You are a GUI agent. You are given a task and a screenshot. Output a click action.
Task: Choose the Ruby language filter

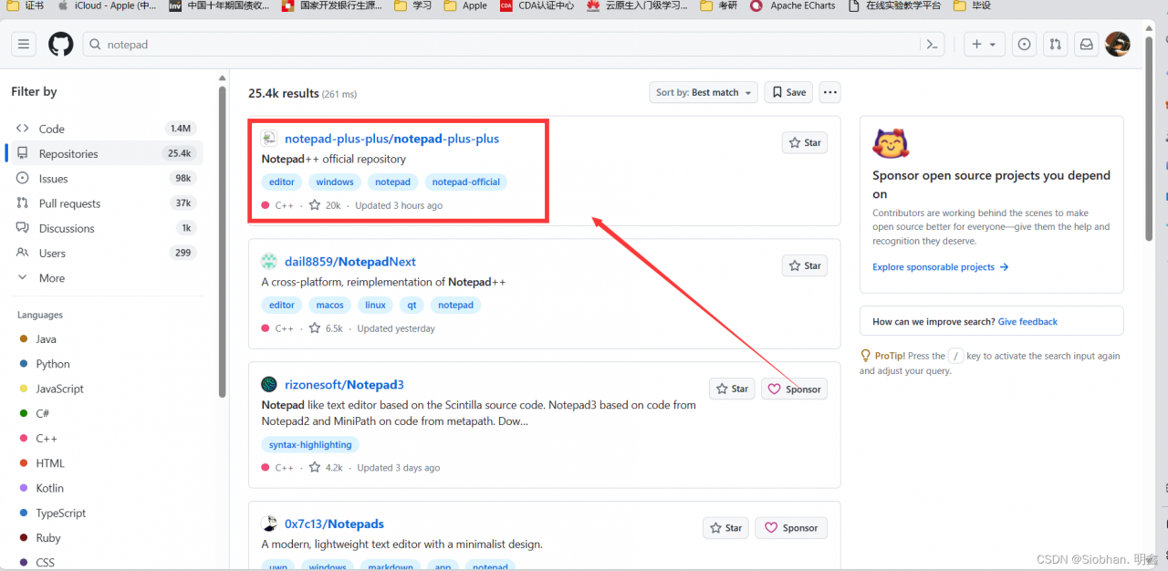tap(47, 537)
